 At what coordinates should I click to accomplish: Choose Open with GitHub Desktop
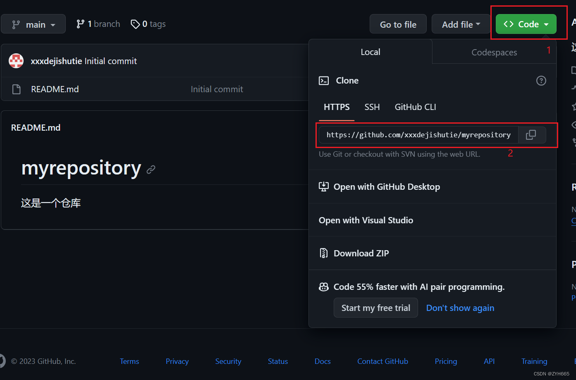pos(433,186)
